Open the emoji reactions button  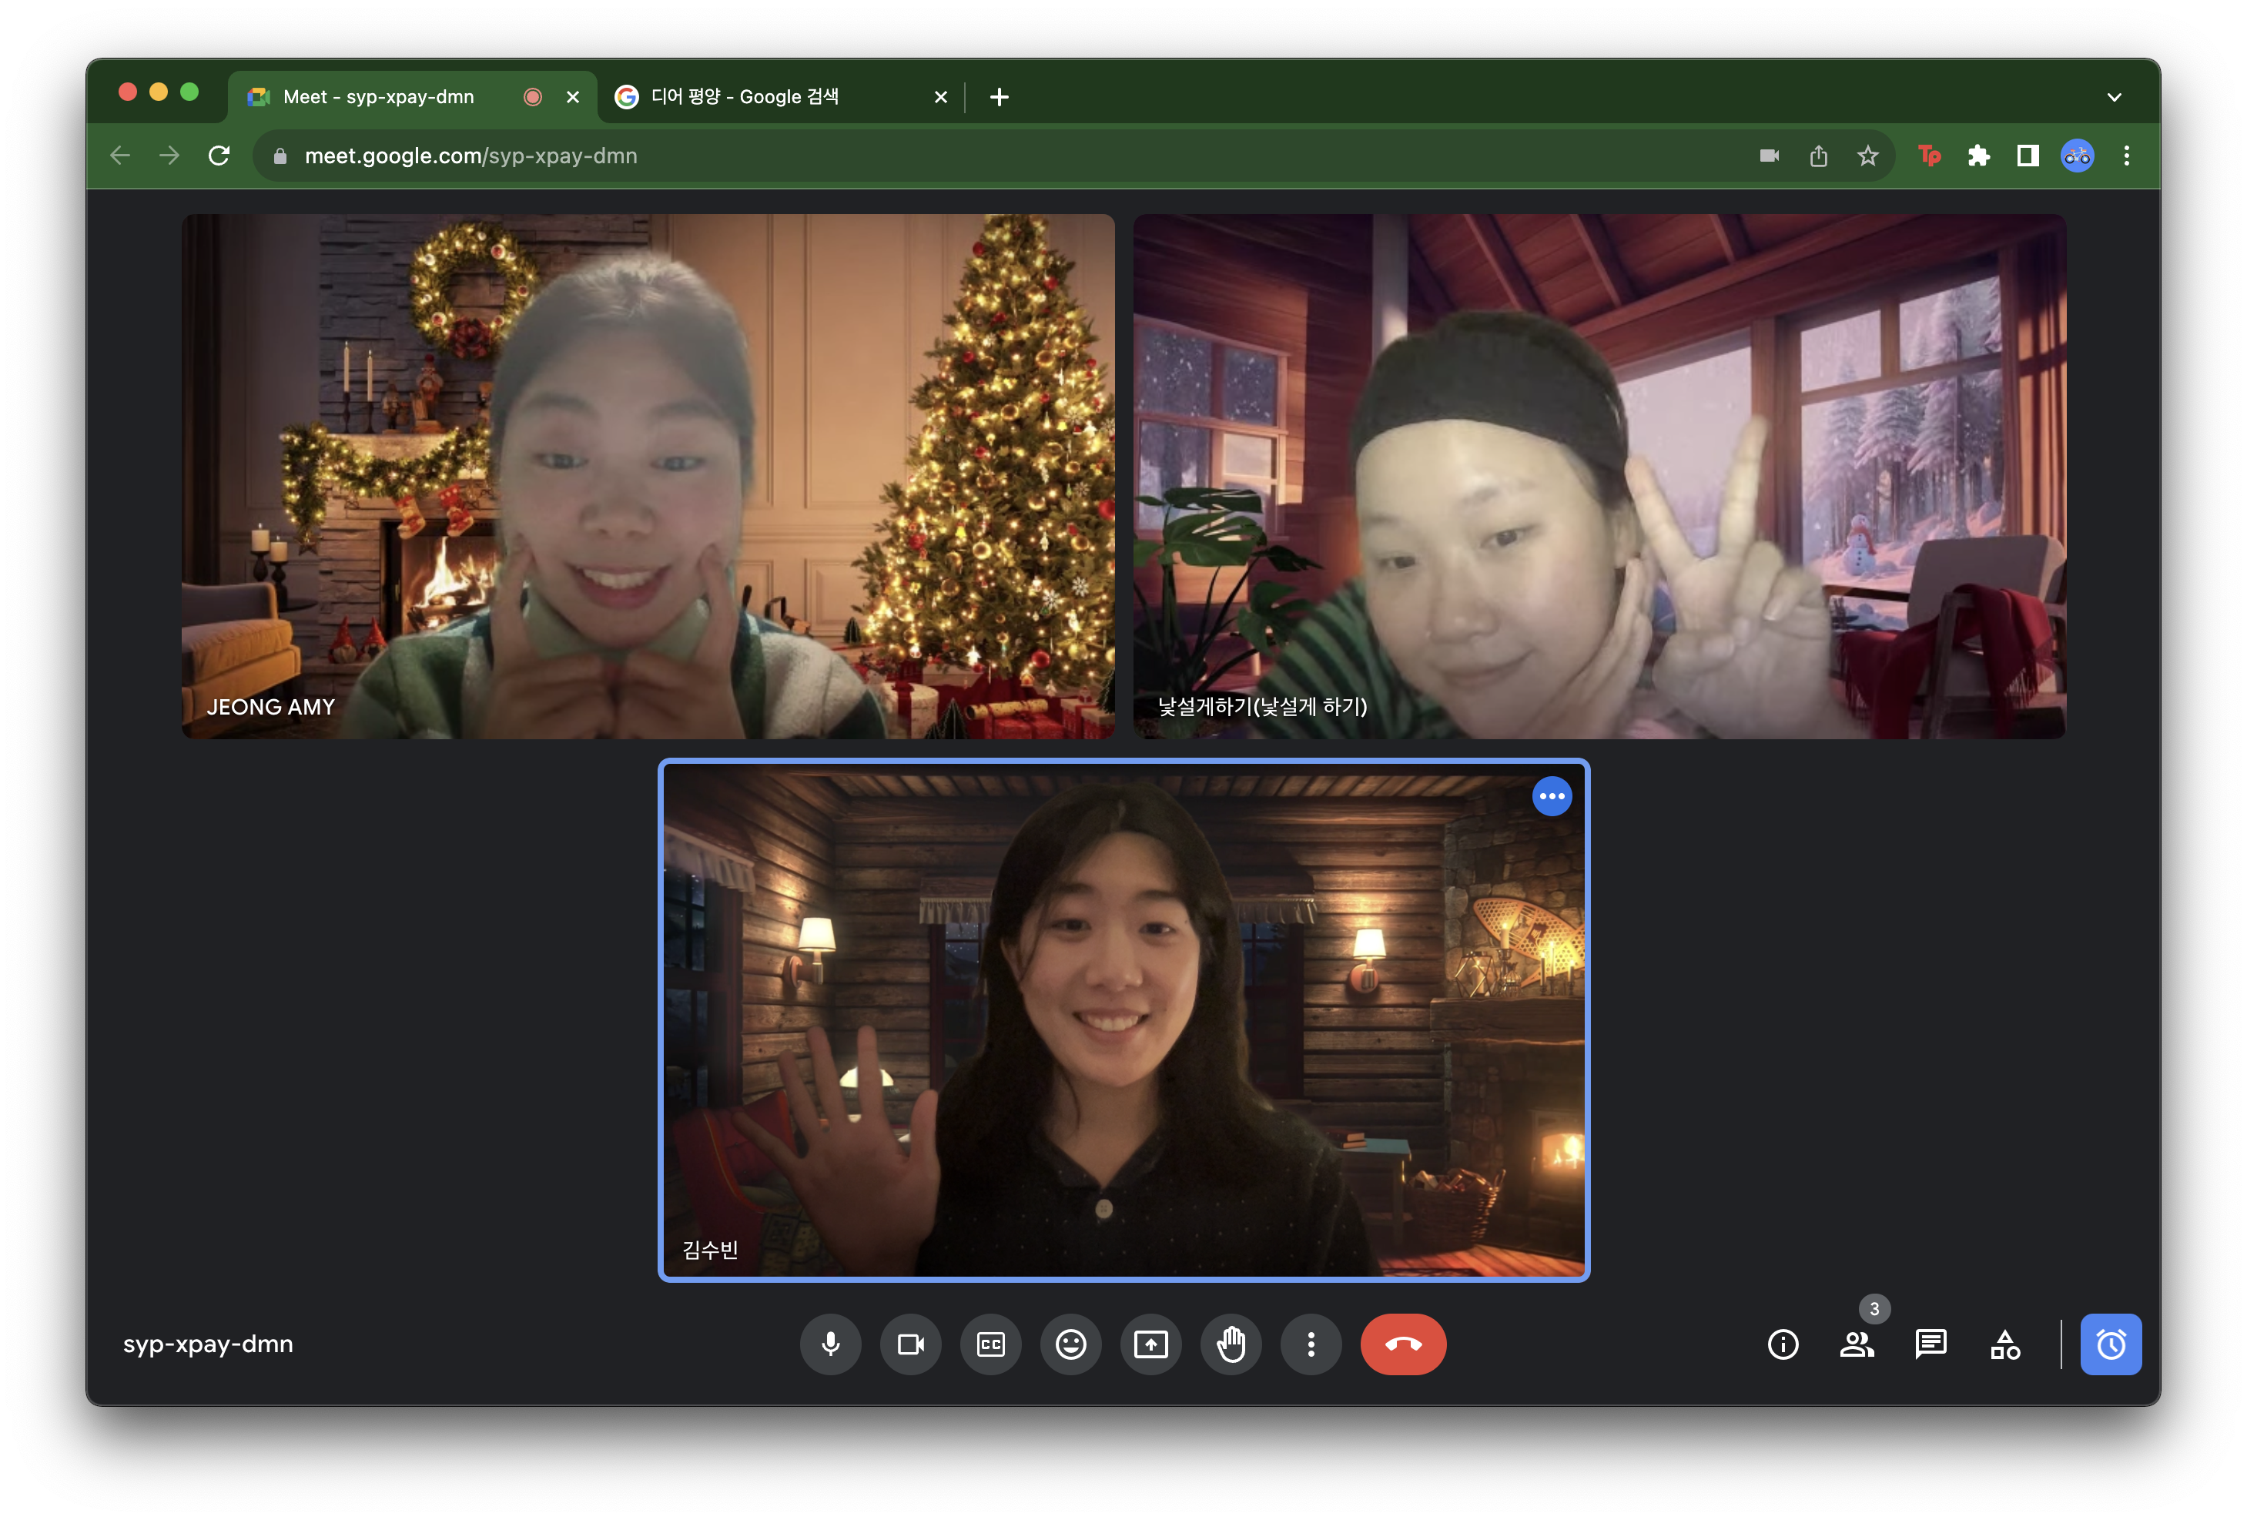[1070, 1344]
